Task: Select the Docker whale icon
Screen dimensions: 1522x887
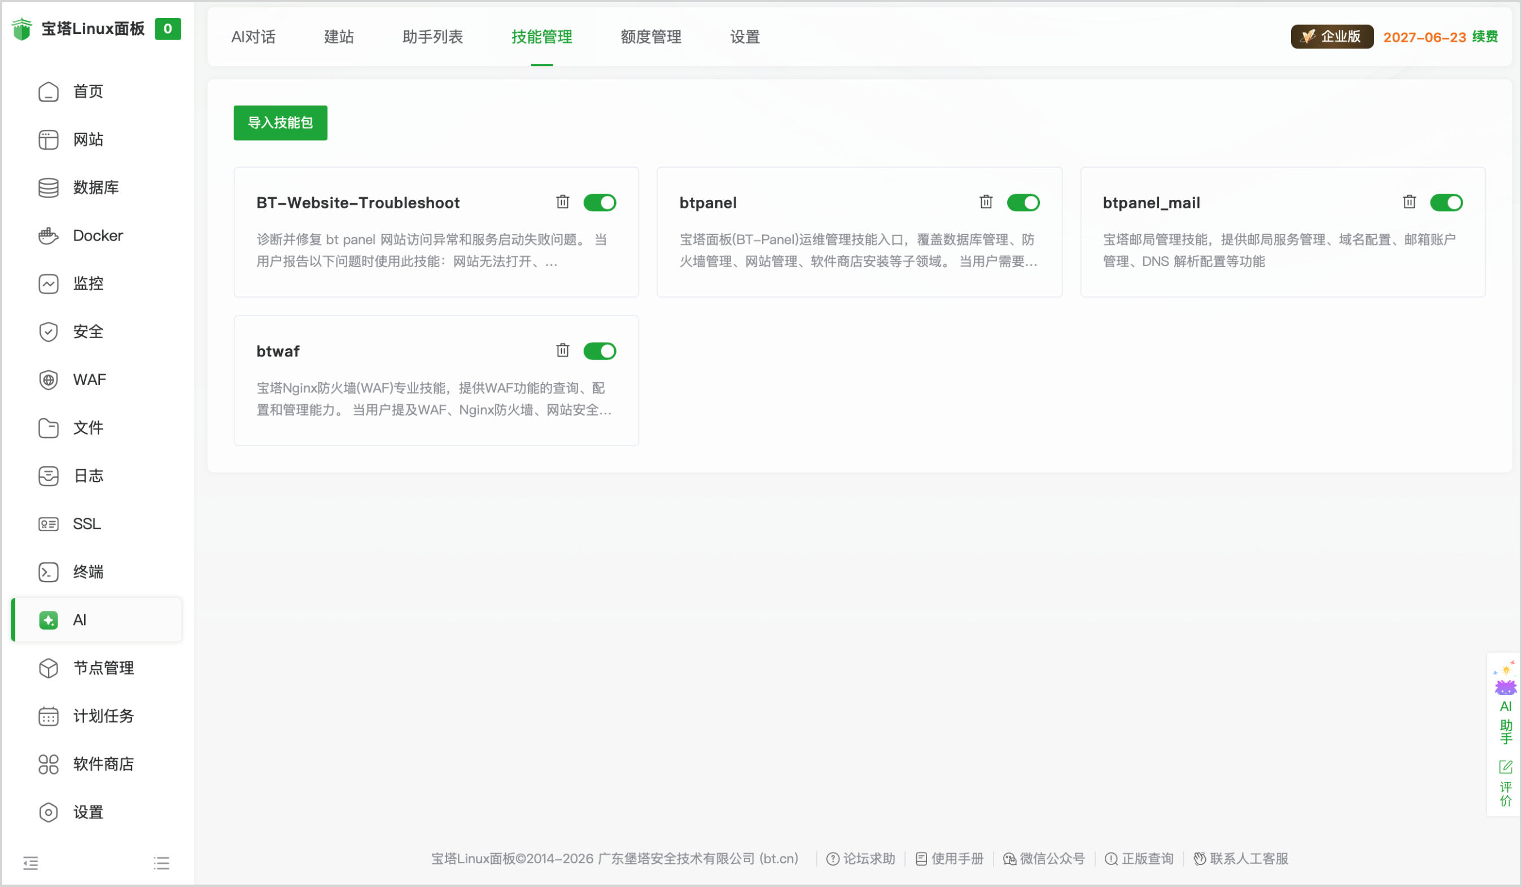Action: click(49, 235)
